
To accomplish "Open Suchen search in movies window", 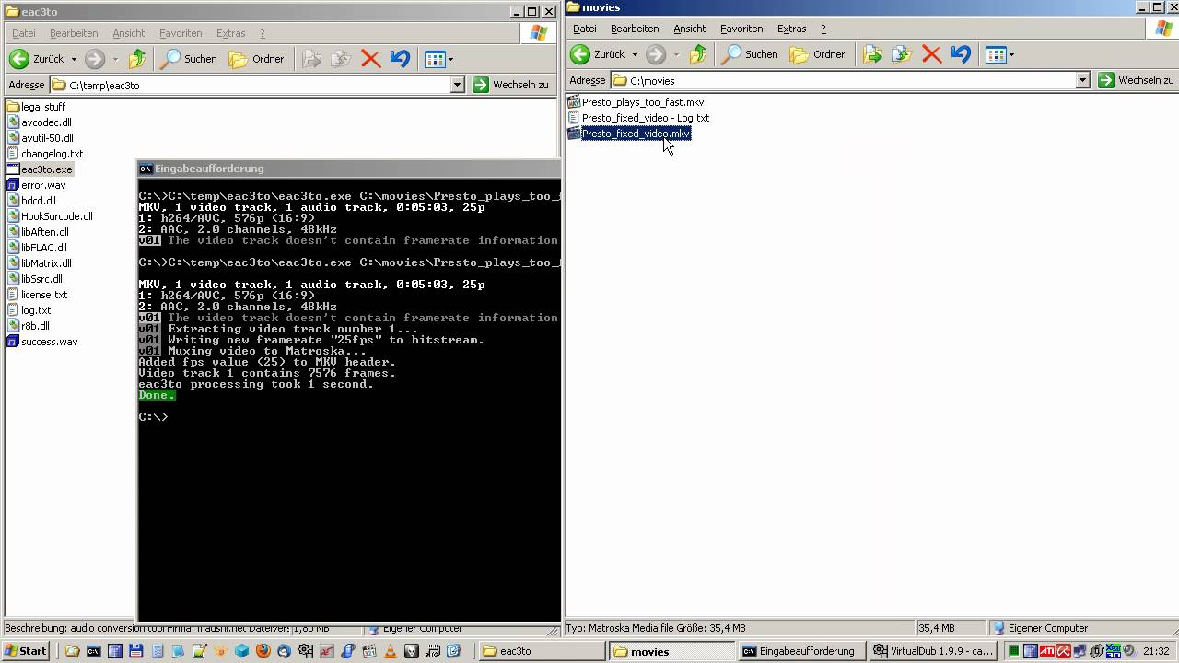I will pos(750,54).
